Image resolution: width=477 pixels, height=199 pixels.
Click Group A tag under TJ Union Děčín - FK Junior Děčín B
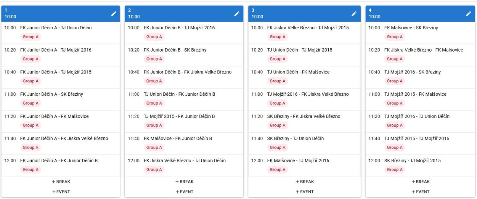click(x=154, y=103)
